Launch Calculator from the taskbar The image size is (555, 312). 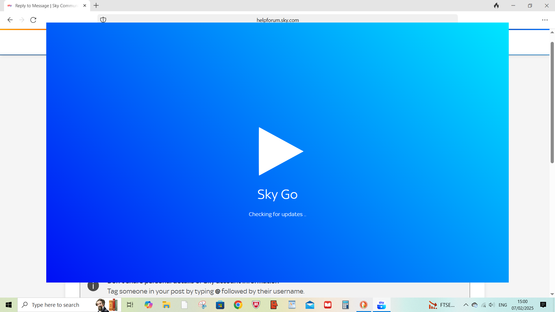(x=345, y=305)
